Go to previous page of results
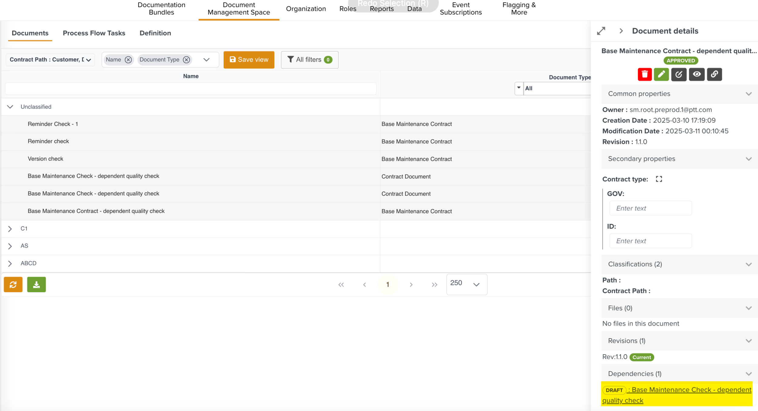This screenshot has width=758, height=411. point(364,285)
